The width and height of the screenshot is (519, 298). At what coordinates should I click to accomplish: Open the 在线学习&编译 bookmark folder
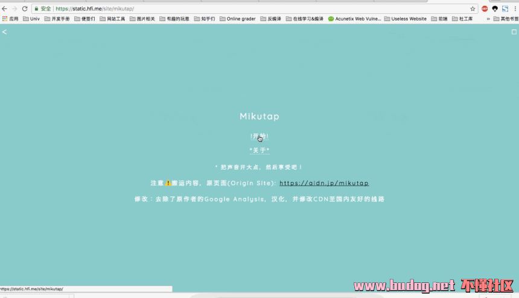305,19
